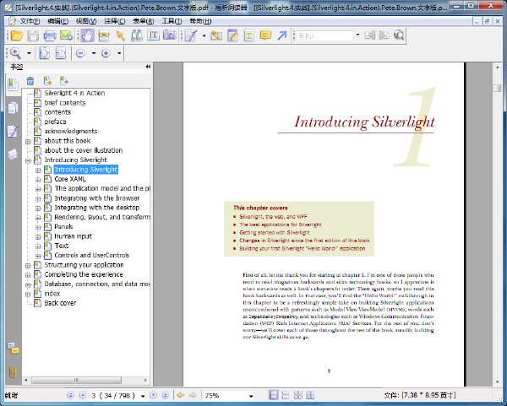This screenshot has height=406, width=507.
Task: Go to the last page button
Action: tap(165, 395)
